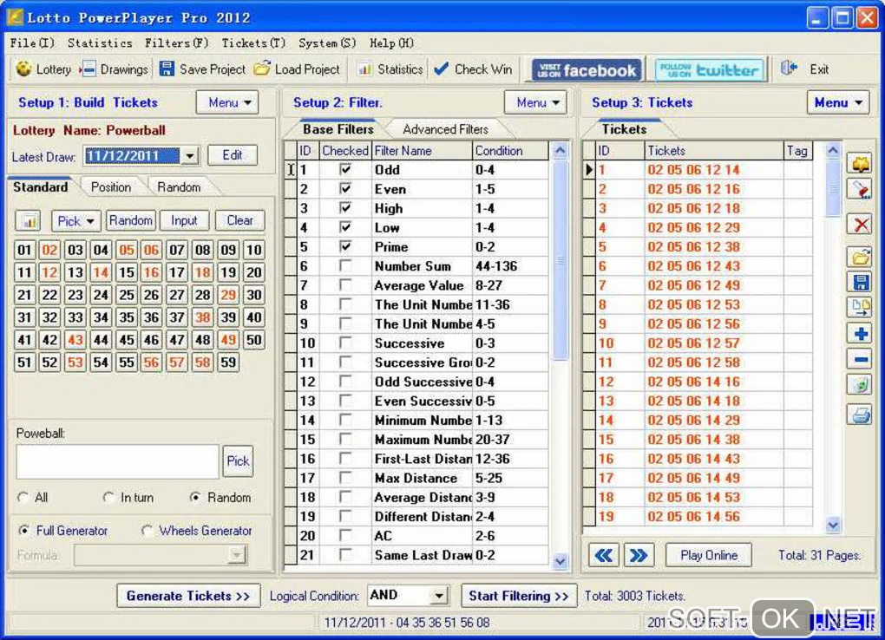Enable the Number Sum filter checkbox
The width and height of the screenshot is (885, 640).
pyautogui.click(x=345, y=266)
